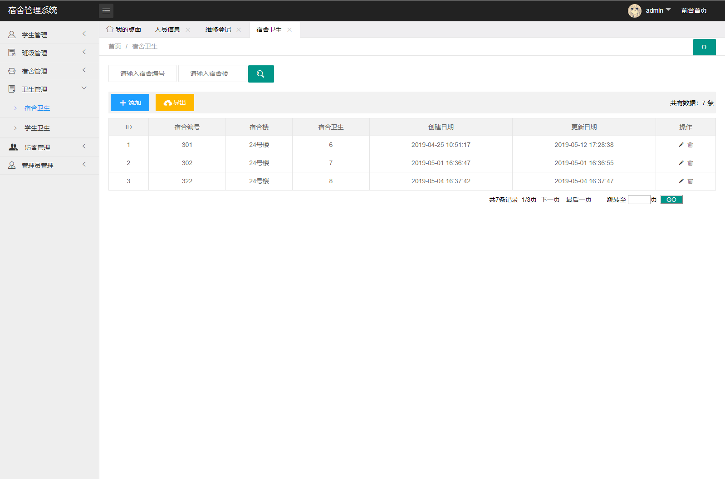Screen dimensions: 725x479
Task: Focus the 请输入宿舍编号 input field
Action: point(142,73)
